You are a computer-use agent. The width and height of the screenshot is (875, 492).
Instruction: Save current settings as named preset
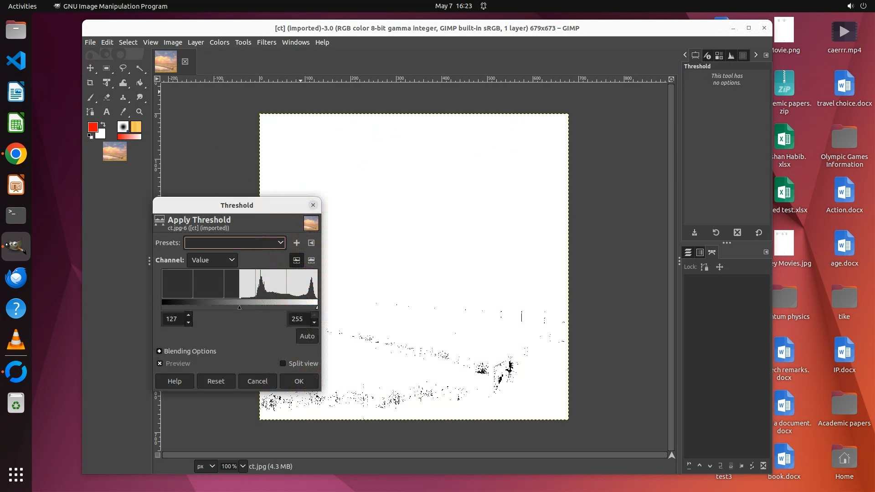(297, 243)
